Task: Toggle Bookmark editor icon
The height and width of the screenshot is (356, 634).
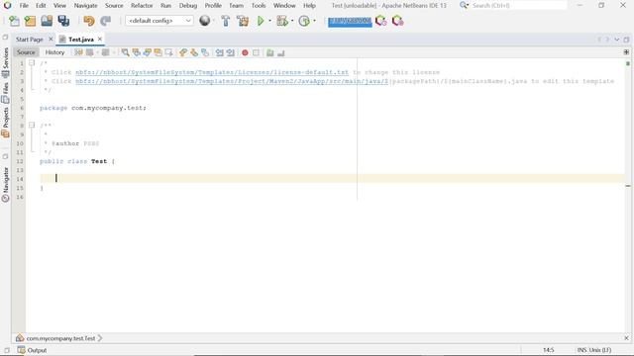Action: (205, 52)
